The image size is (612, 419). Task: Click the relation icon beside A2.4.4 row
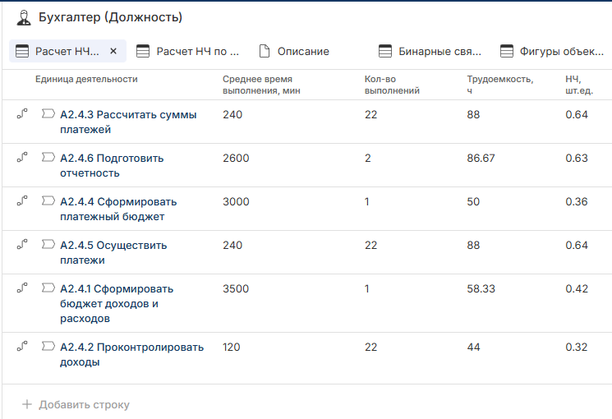[21, 201]
